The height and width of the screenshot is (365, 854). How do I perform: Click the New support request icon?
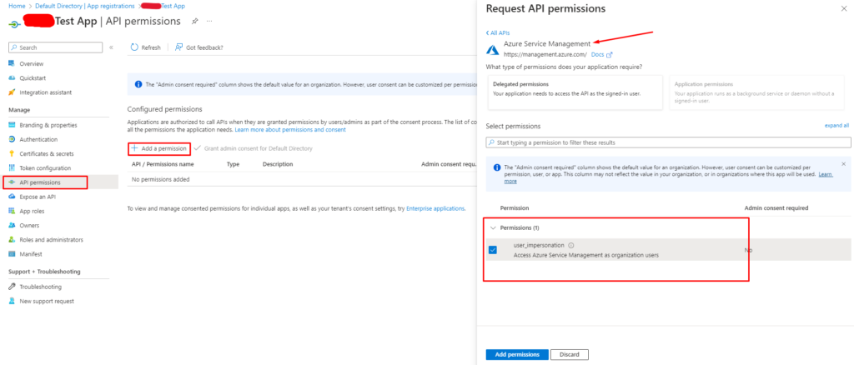pyautogui.click(x=12, y=302)
